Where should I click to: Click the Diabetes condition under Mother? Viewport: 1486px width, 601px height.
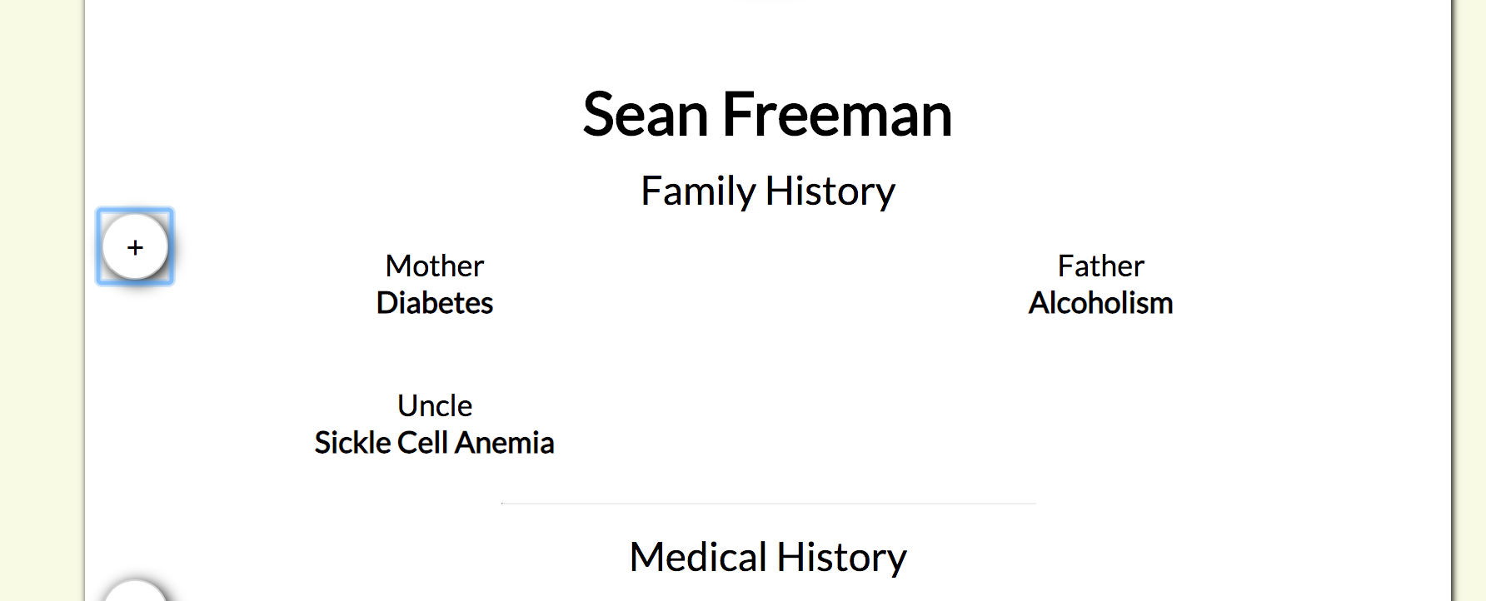point(435,303)
